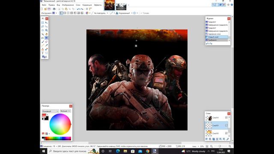Toggle visibility checkbox of Слой 4
This screenshot has width=274, height=154.
tap(226, 118)
